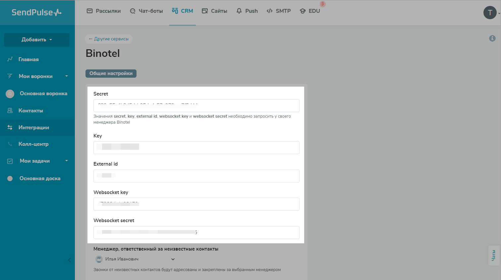Collapse the left sidebar with chevron
The width and height of the screenshot is (501, 280).
(70, 260)
